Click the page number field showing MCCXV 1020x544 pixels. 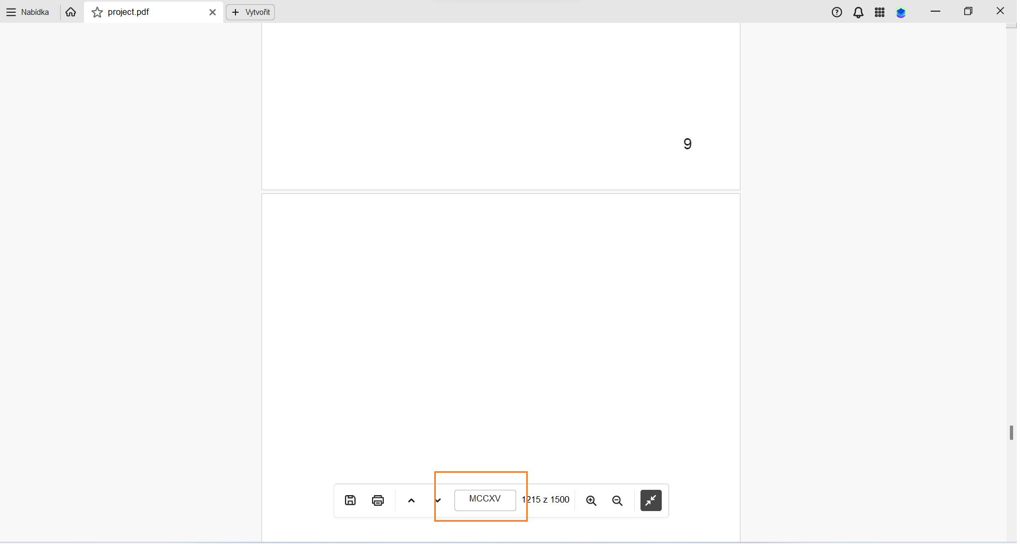pyautogui.click(x=485, y=500)
